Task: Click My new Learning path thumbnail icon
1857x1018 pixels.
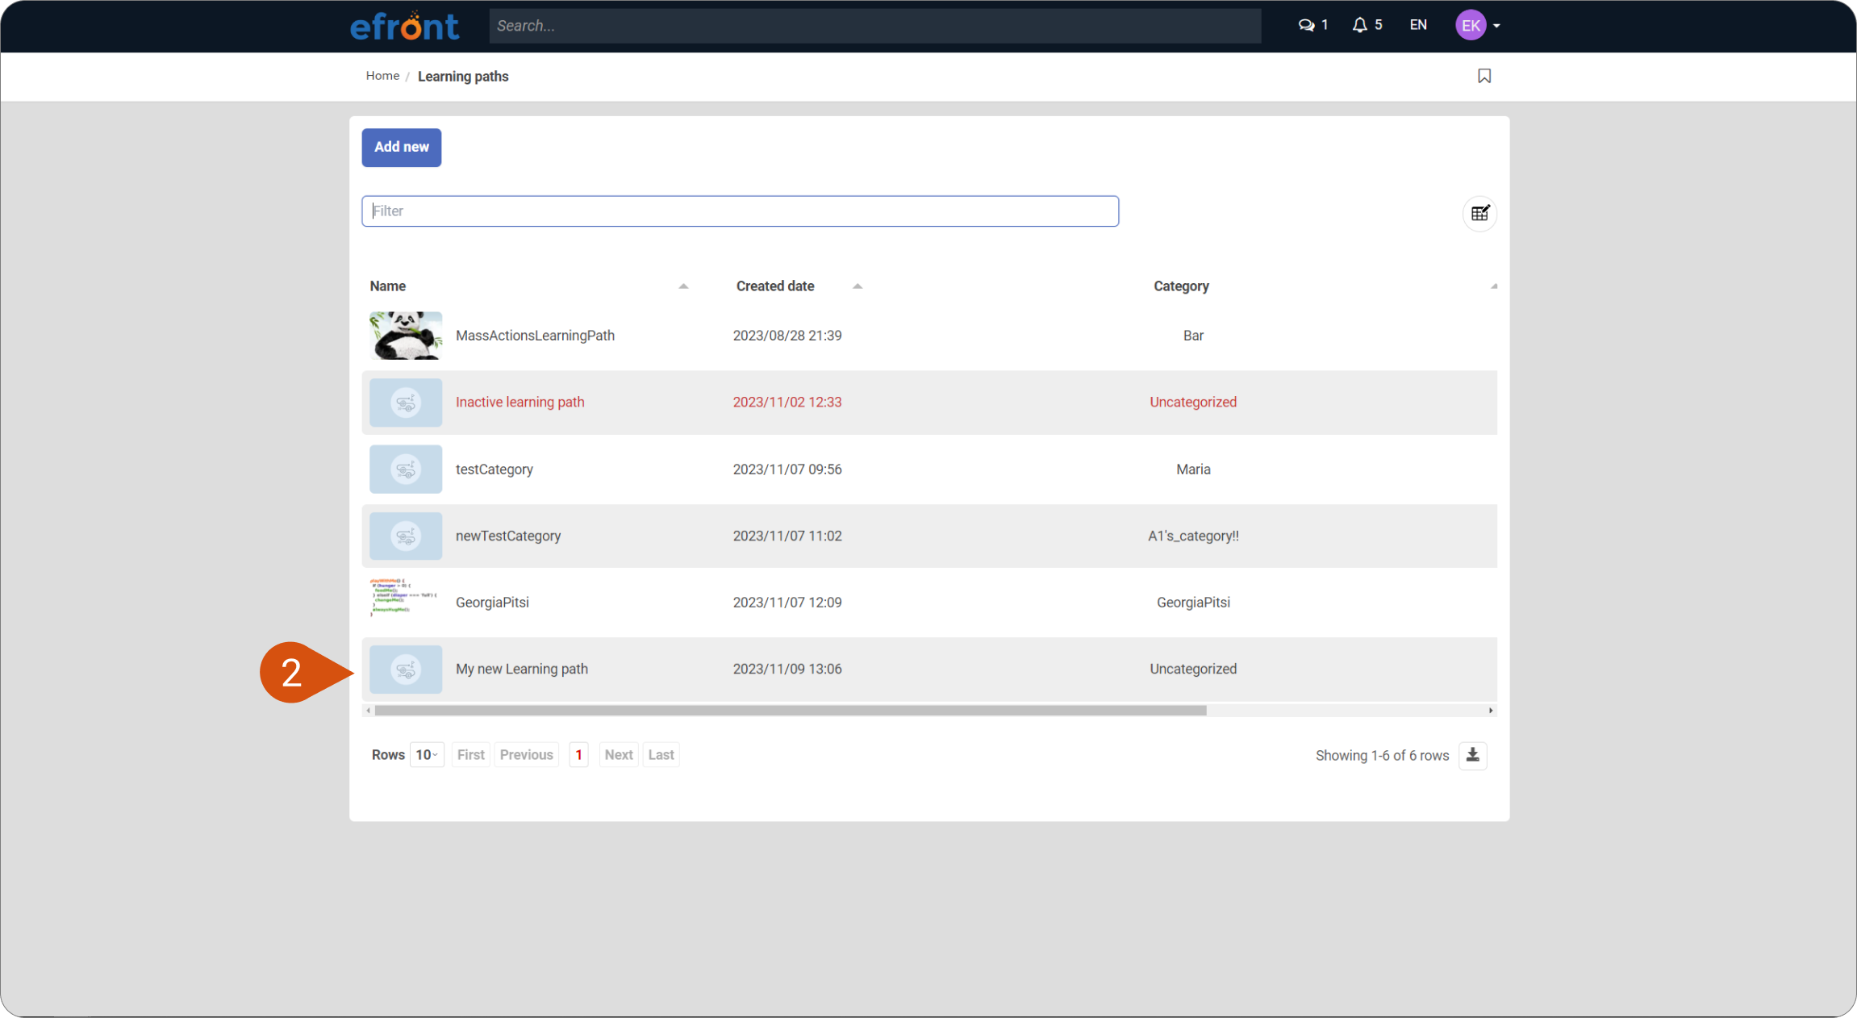Action: (x=406, y=670)
